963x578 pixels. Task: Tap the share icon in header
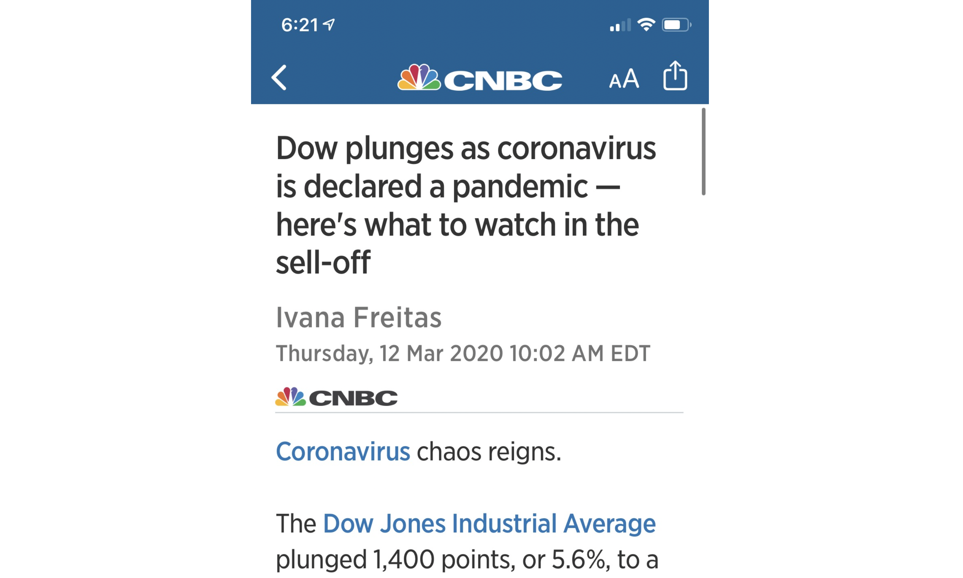pos(675,75)
